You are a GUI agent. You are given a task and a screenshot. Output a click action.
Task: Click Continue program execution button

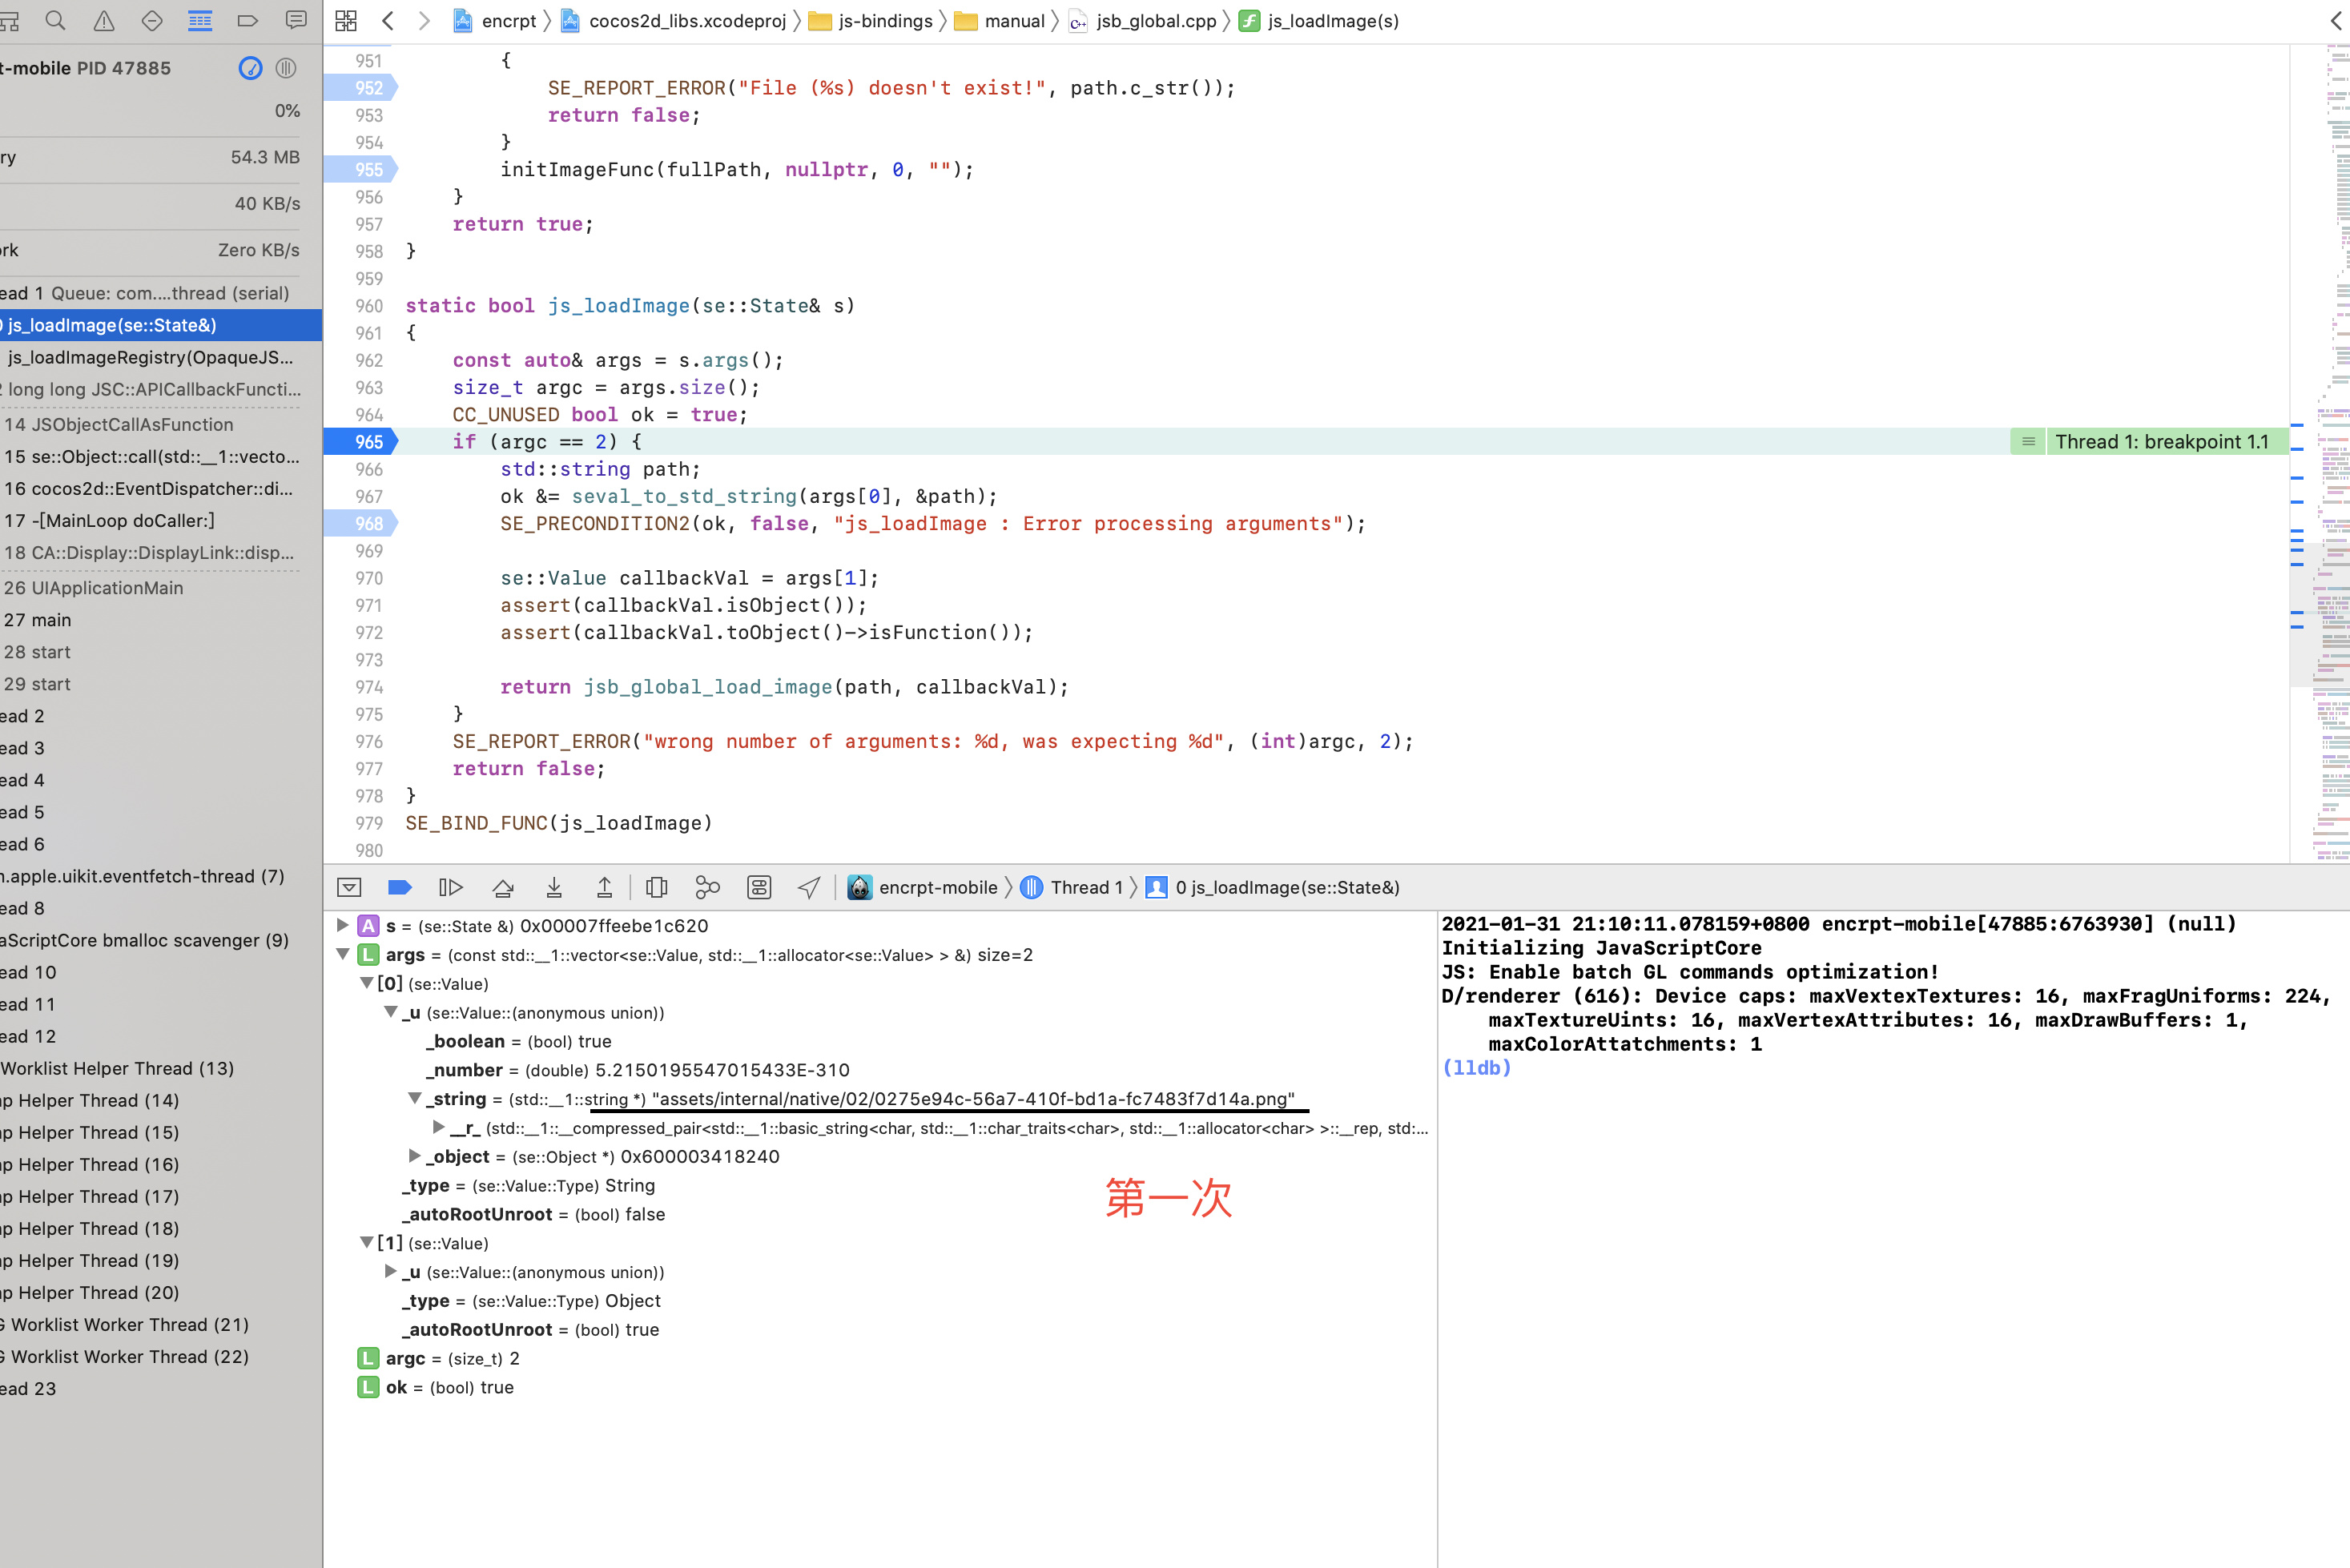[x=451, y=887]
